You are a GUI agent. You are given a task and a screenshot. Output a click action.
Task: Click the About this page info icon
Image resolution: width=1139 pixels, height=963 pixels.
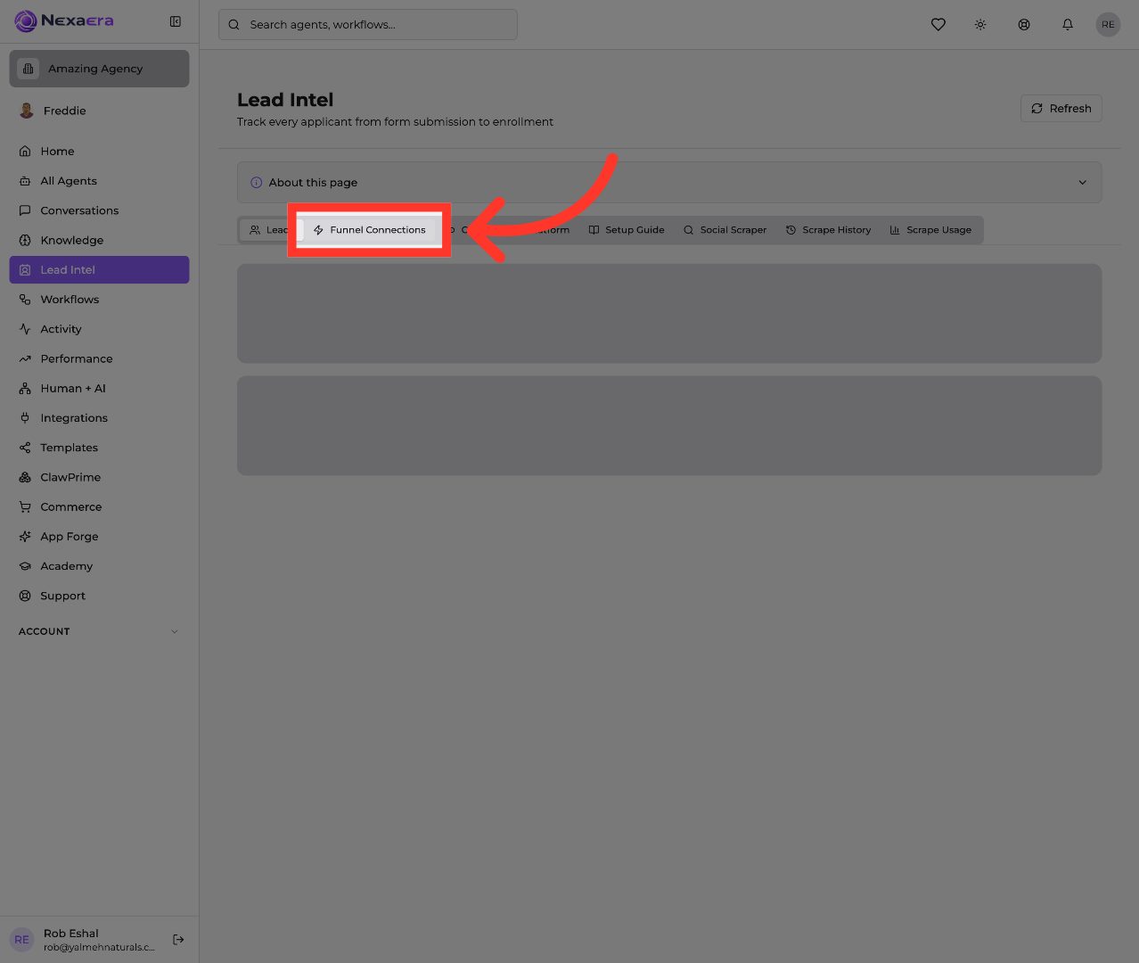[x=257, y=183]
